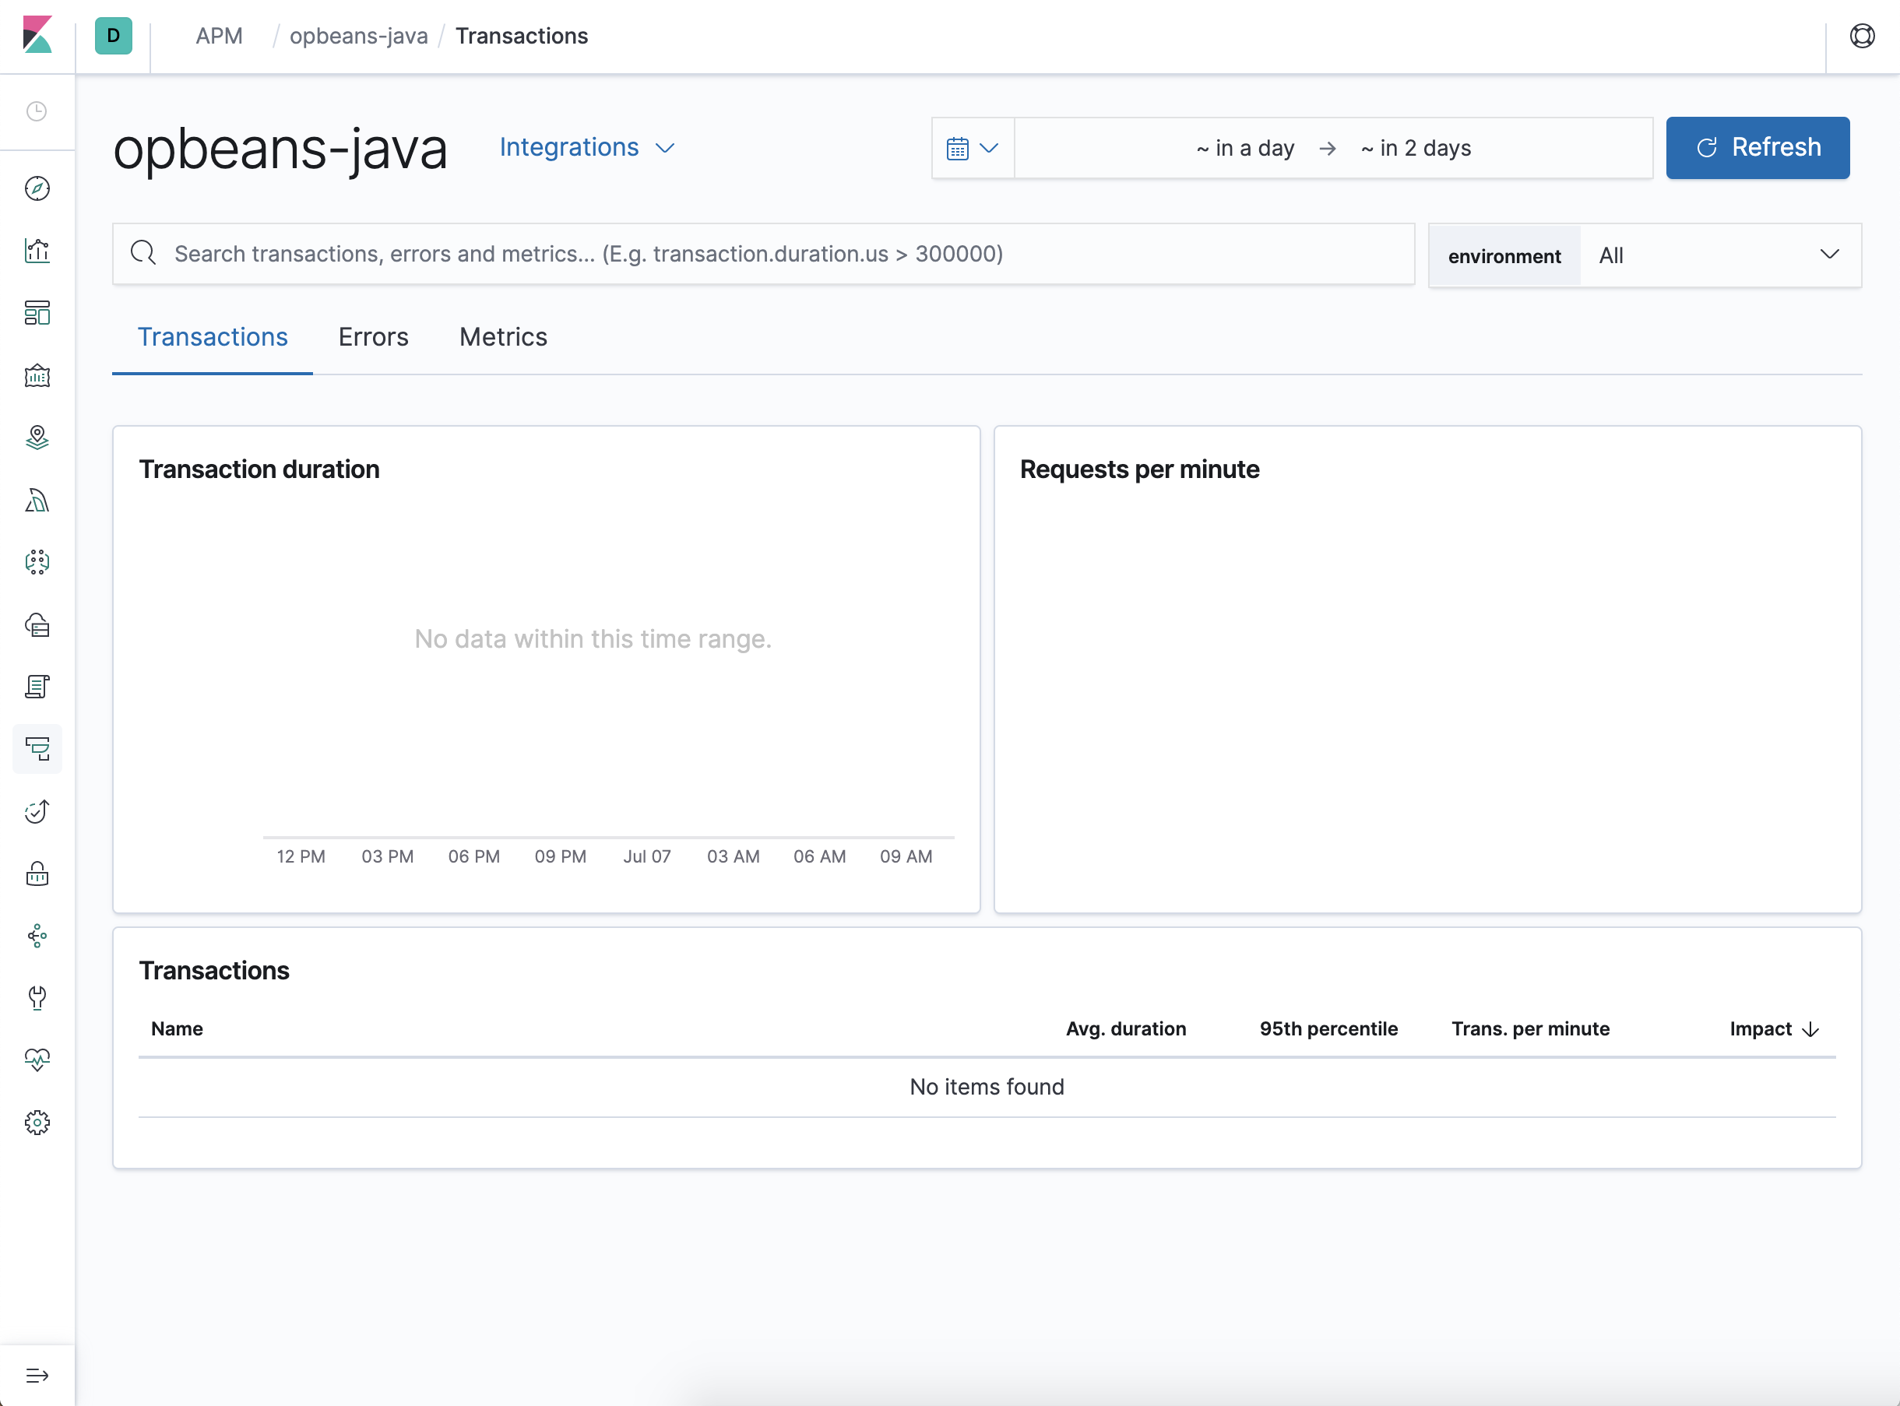Click the Transaction duration chart title
Screen dimensions: 1900x1406
pos(259,469)
